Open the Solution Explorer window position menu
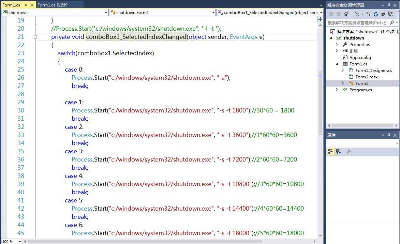 click(x=383, y=5)
